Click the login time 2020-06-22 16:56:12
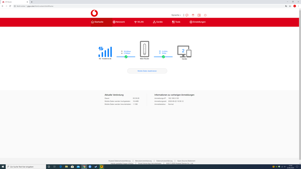Screen dimensions: 301x169 click(176, 101)
